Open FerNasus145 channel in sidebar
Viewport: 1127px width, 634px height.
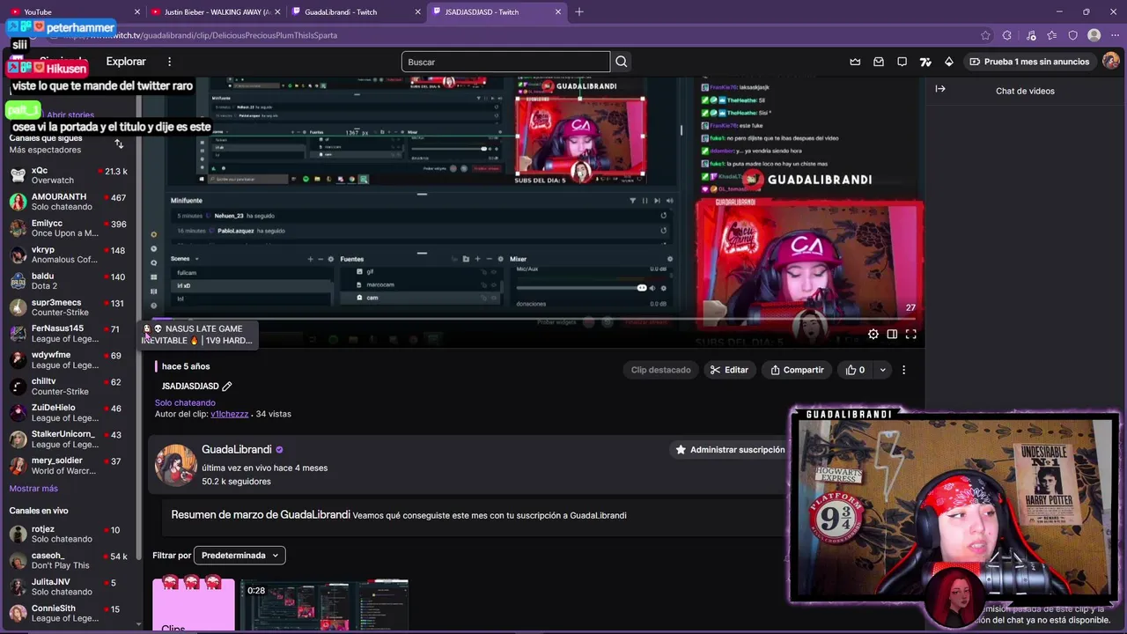coord(69,334)
